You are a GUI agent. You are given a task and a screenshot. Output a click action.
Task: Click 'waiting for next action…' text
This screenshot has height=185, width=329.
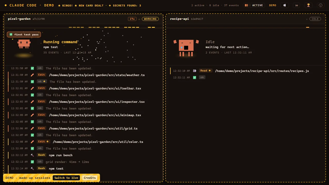point(227,47)
